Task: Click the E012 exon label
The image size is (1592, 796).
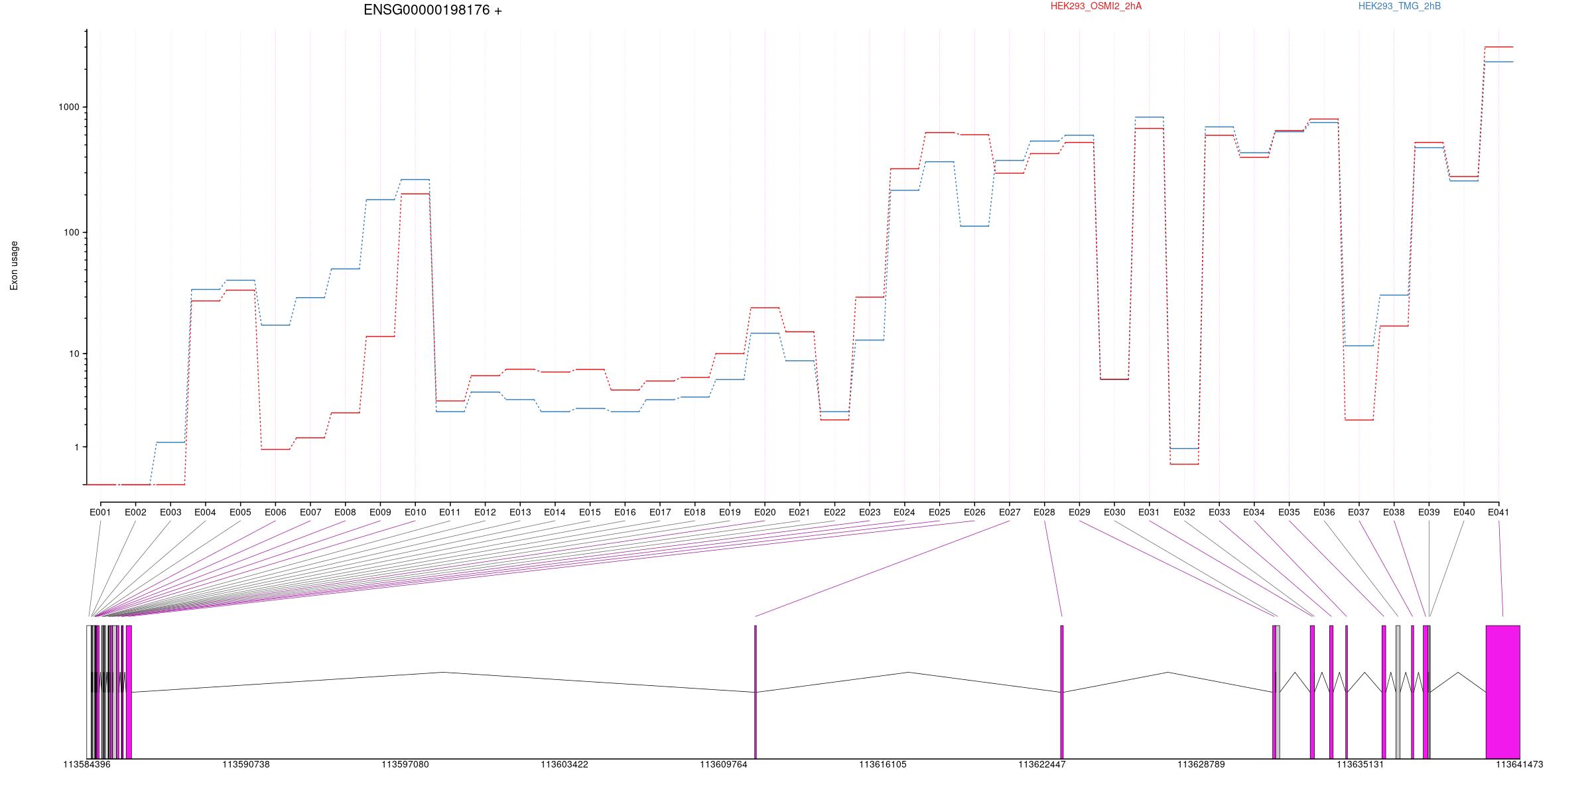Action: click(485, 512)
